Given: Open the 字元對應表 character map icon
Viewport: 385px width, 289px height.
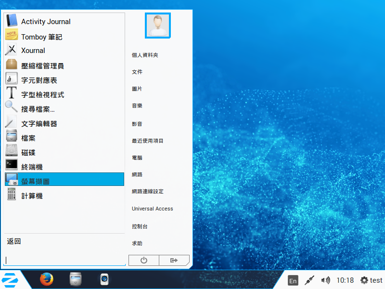Looking at the screenshot, I should pyautogui.click(x=12, y=79).
